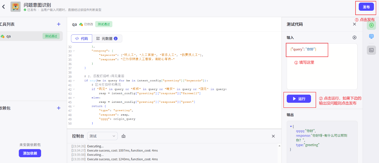
Task: Click the '# 2. 匹配打招呼/再见意图' comment
Action: tap(104, 76)
